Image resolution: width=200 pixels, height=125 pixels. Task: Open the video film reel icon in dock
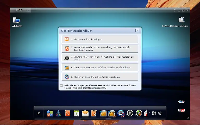[x=130, y=113]
